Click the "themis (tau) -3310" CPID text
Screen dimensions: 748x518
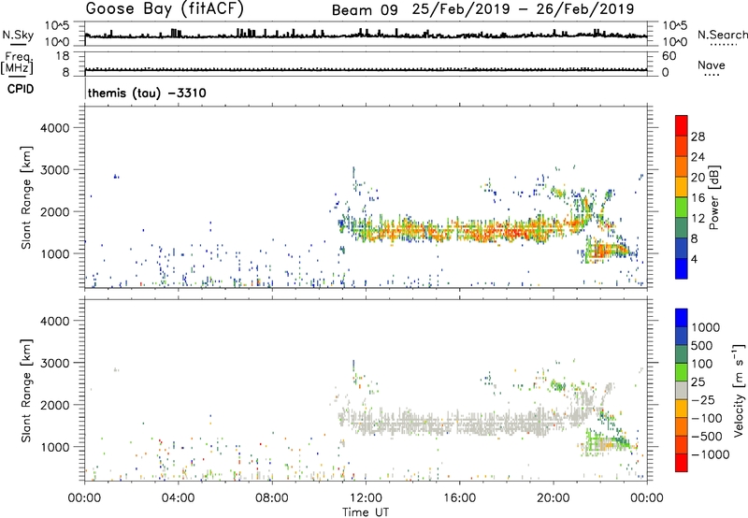(147, 93)
